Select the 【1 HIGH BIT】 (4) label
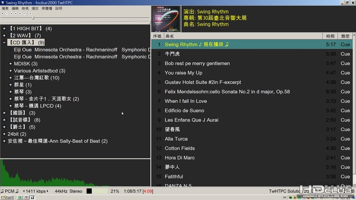356x200 pixels. pos(30,29)
